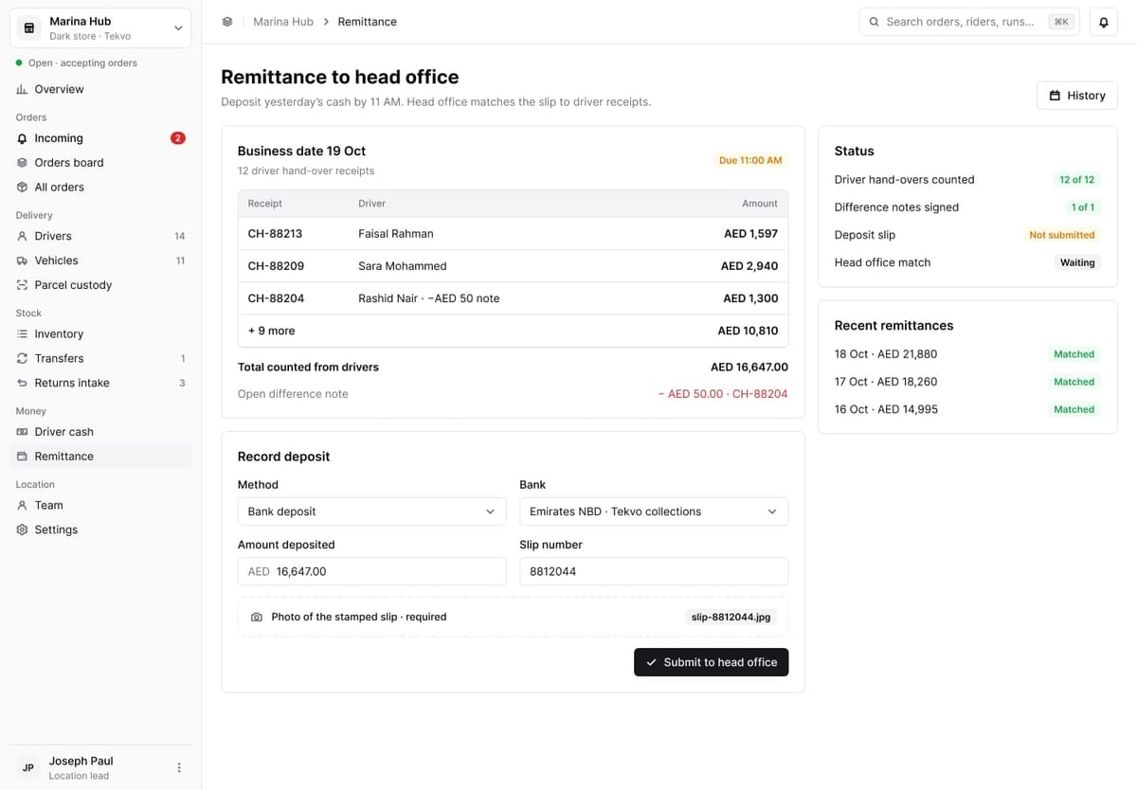
Task: Go to Drivers in Delivery section
Action: click(100, 236)
